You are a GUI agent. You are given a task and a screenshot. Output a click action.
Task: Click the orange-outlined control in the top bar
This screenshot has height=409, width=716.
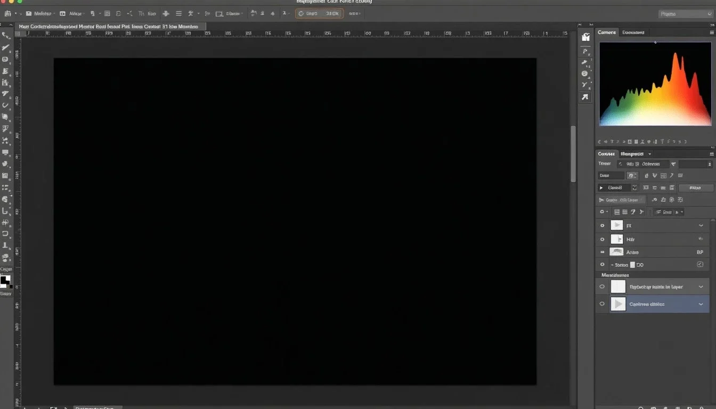pos(319,13)
